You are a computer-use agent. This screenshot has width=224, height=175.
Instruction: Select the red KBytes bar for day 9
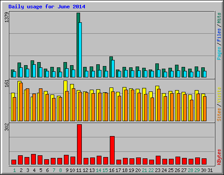click(66, 160)
